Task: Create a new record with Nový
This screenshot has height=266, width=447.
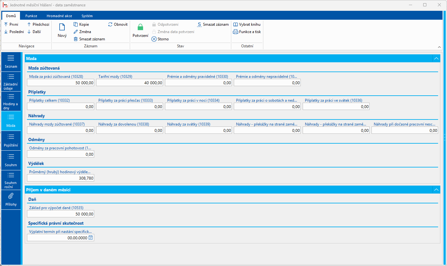Action: [62, 31]
